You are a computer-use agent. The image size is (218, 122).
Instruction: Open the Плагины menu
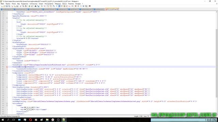click(x=71, y=4)
